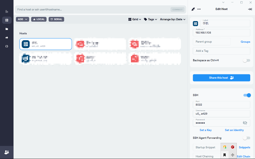Click the Host Chaining field

coord(207,156)
